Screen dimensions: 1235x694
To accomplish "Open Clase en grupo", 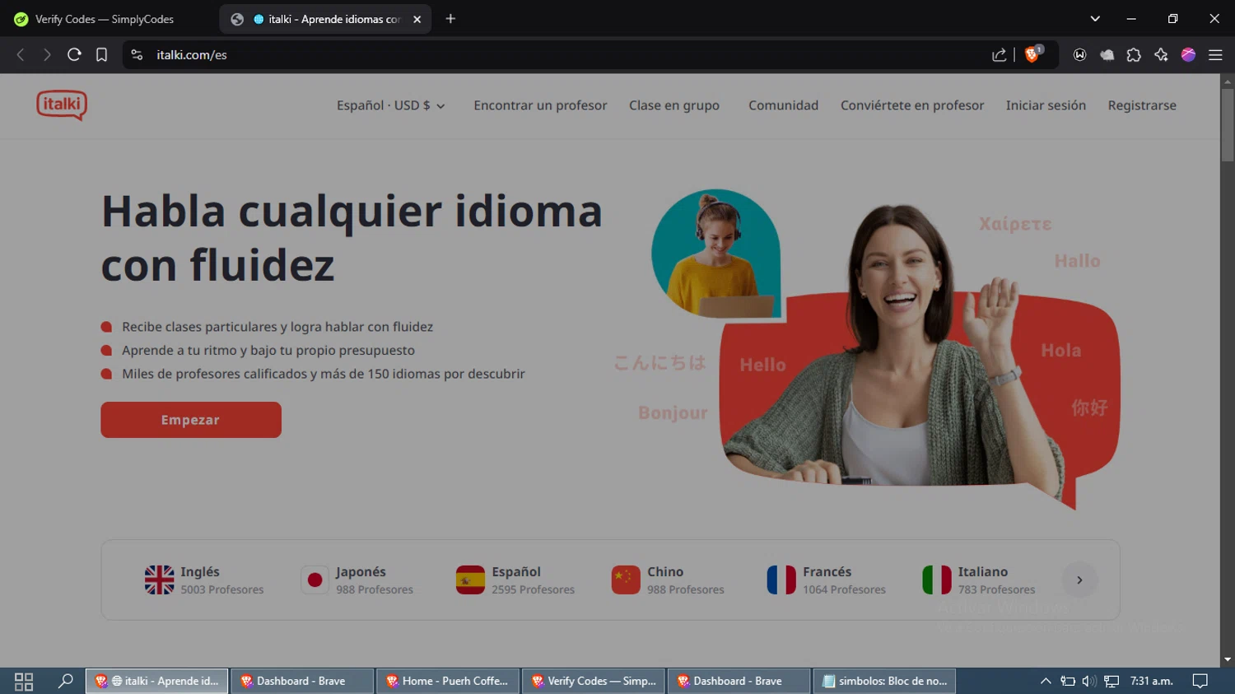I will [674, 105].
